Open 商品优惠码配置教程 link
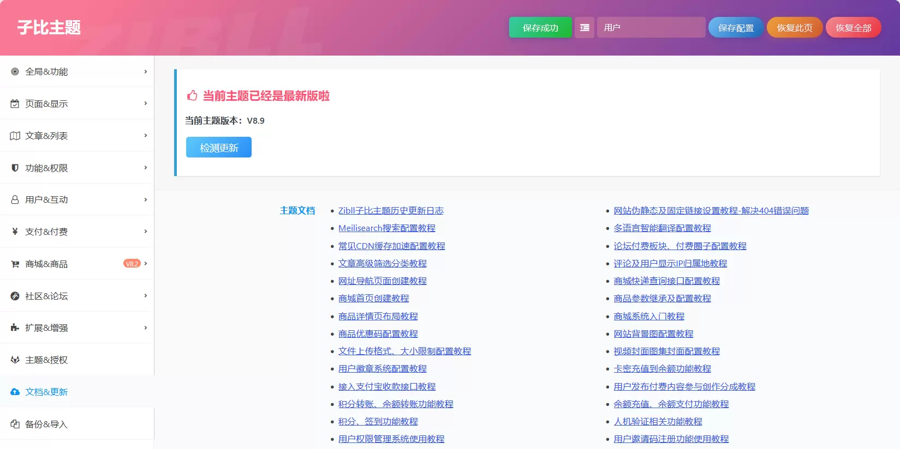The height and width of the screenshot is (449, 900). pos(378,333)
